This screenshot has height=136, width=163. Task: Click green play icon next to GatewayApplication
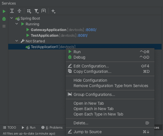point(28,30)
